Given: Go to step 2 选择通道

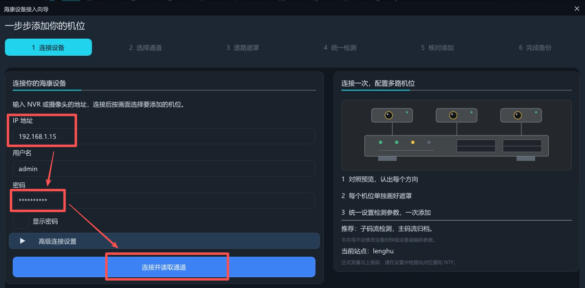Looking at the screenshot, I should (145, 48).
